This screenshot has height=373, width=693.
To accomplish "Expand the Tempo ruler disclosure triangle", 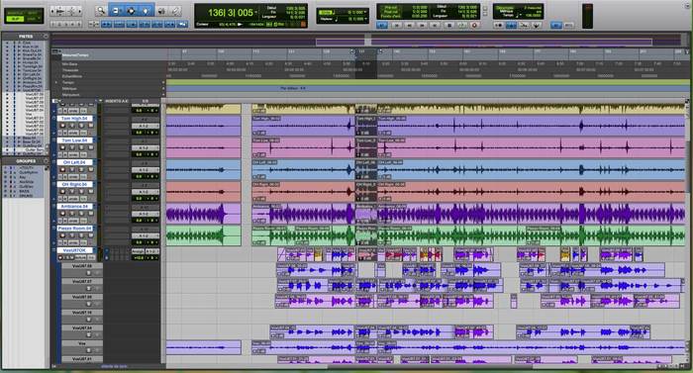I will [56, 83].
